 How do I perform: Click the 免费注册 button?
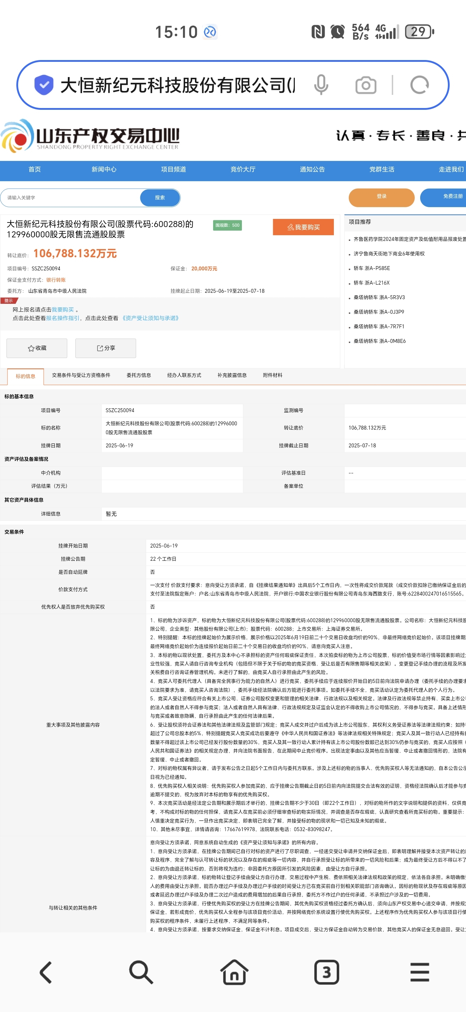point(444,197)
